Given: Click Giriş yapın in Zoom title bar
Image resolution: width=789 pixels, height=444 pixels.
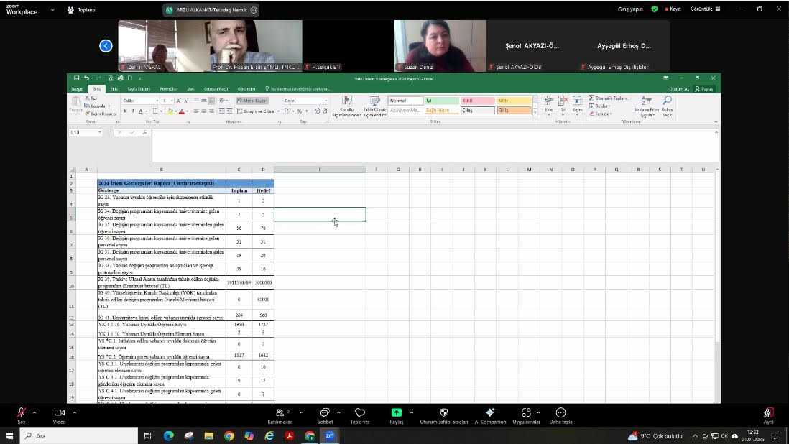Looking at the screenshot, I should [x=630, y=9].
